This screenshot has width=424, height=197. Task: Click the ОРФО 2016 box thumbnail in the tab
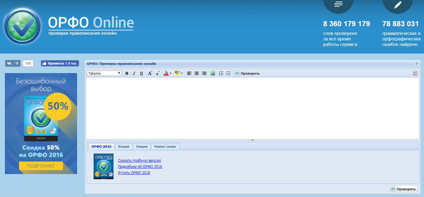click(x=103, y=166)
